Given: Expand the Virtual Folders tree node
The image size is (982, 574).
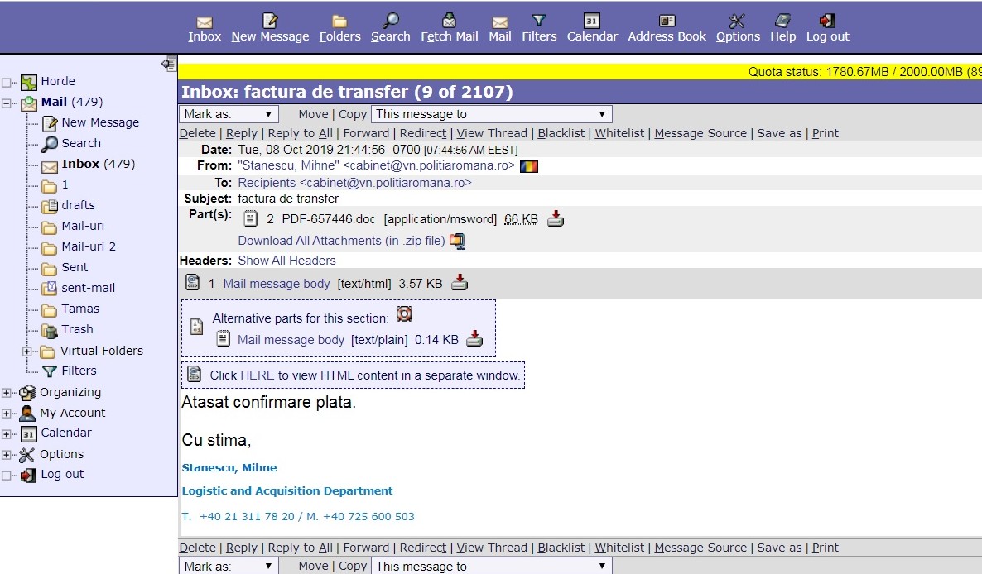Looking at the screenshot, I should click(x=27, y=352).
